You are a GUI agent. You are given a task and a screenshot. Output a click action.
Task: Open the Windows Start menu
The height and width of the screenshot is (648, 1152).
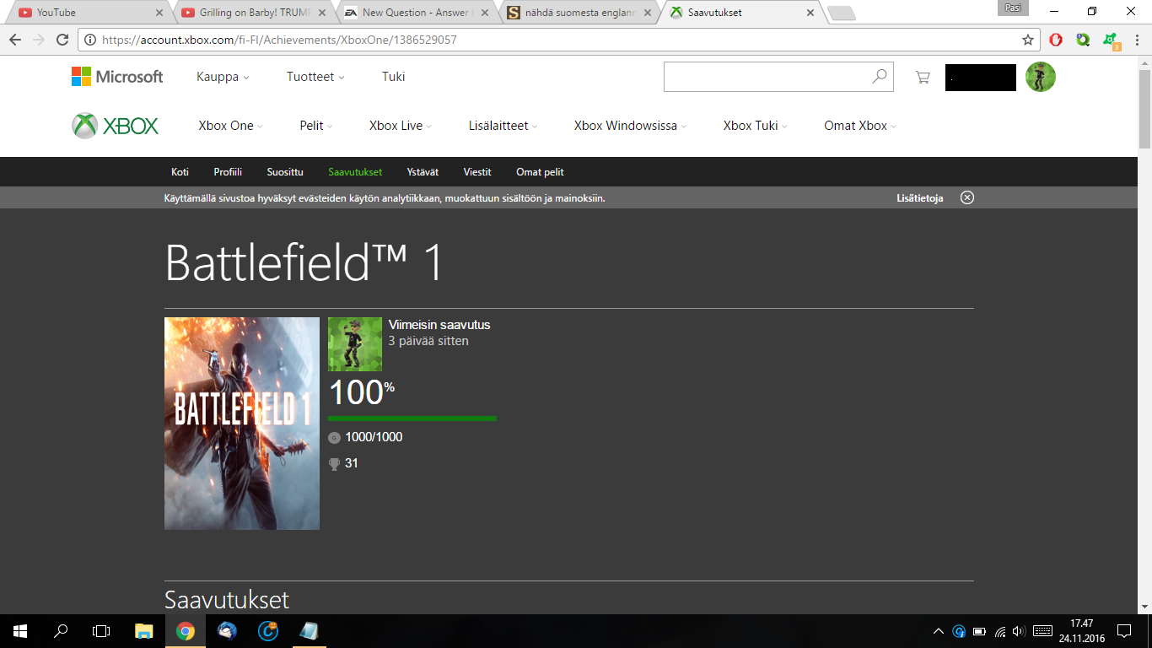20,631
